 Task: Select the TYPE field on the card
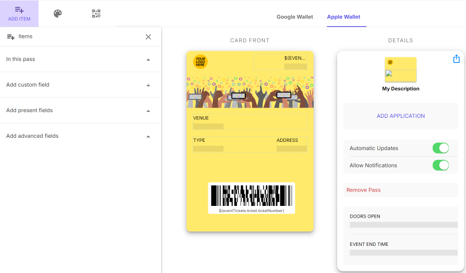click(x=208, y=144)
